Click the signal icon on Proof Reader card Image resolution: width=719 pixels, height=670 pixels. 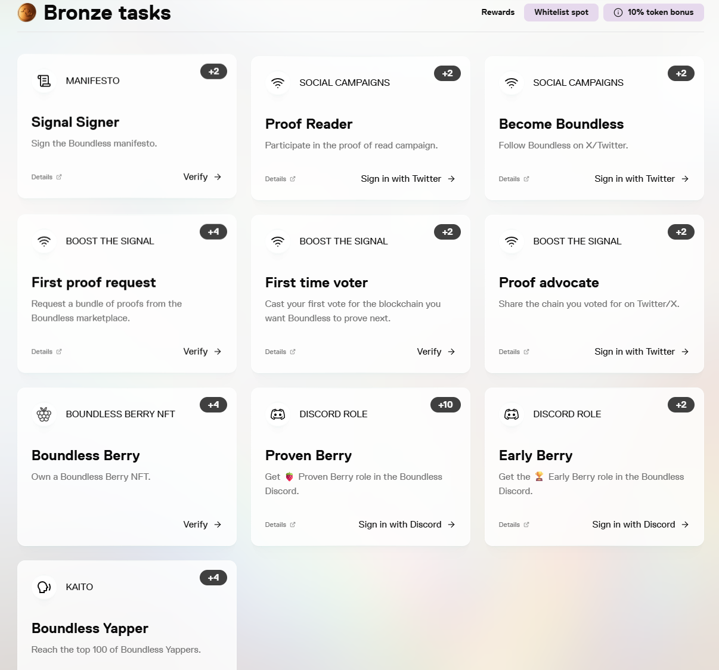278,83
